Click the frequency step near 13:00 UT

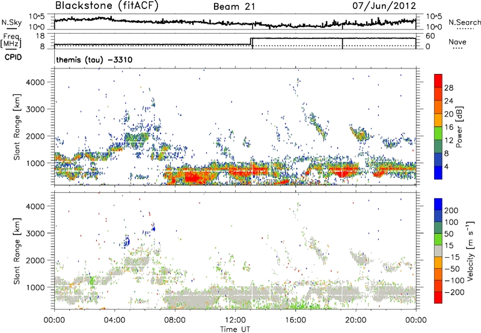click(x=251, y=41)
